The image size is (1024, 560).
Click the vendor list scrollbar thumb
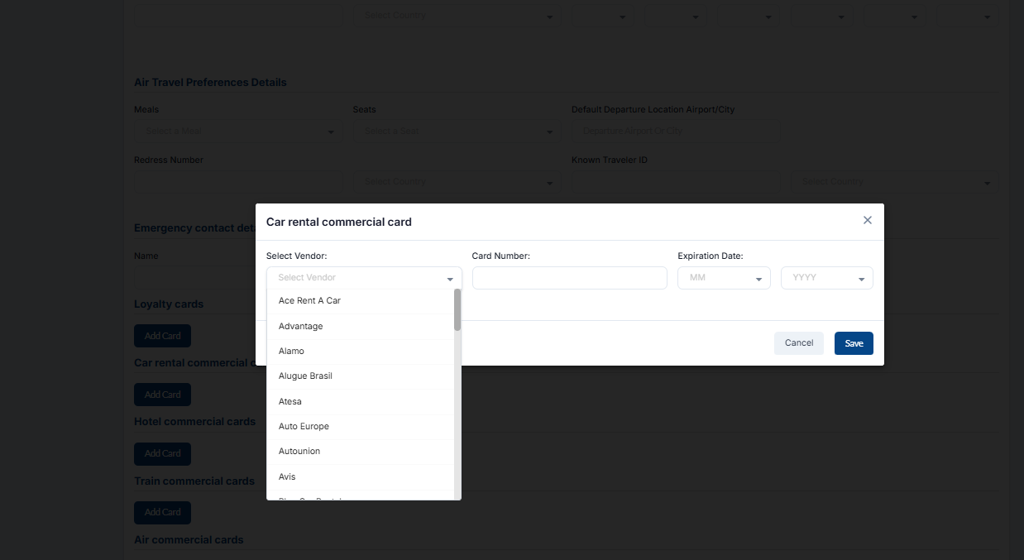click(457, 310)
